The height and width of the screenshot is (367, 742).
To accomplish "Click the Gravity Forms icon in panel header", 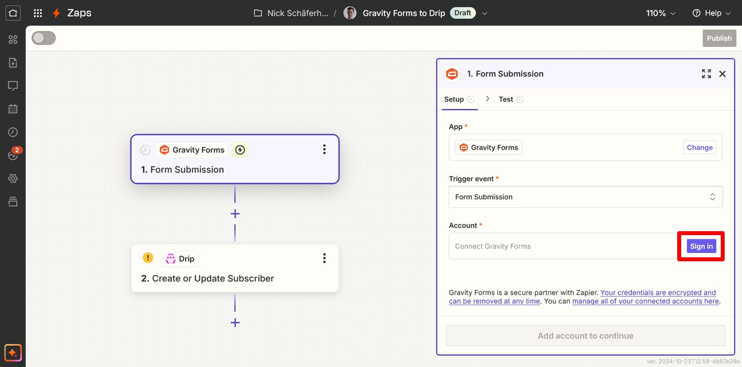I will pyautogui.click(x=452, y=74).
